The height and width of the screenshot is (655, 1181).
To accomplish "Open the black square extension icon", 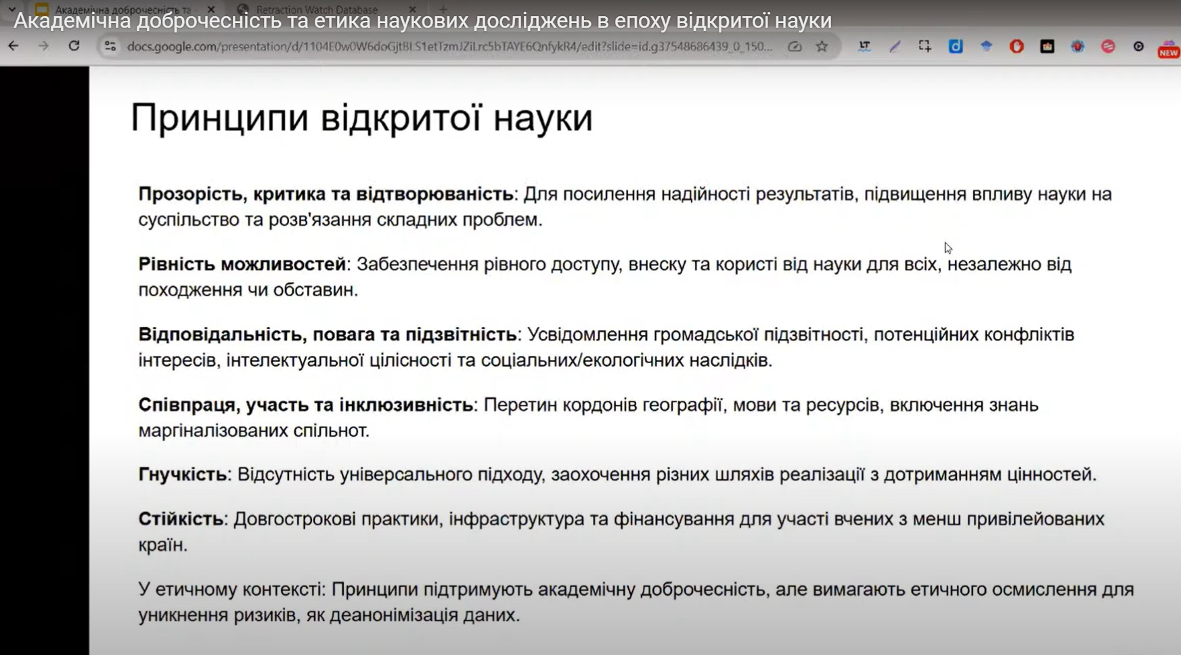I will click(x=1047, y=46).
